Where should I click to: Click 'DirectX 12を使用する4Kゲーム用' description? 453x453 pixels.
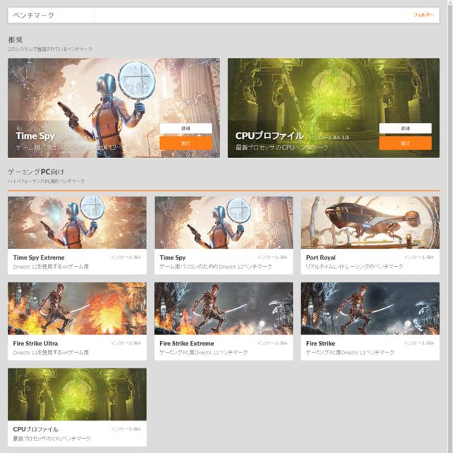click(51, 267)
